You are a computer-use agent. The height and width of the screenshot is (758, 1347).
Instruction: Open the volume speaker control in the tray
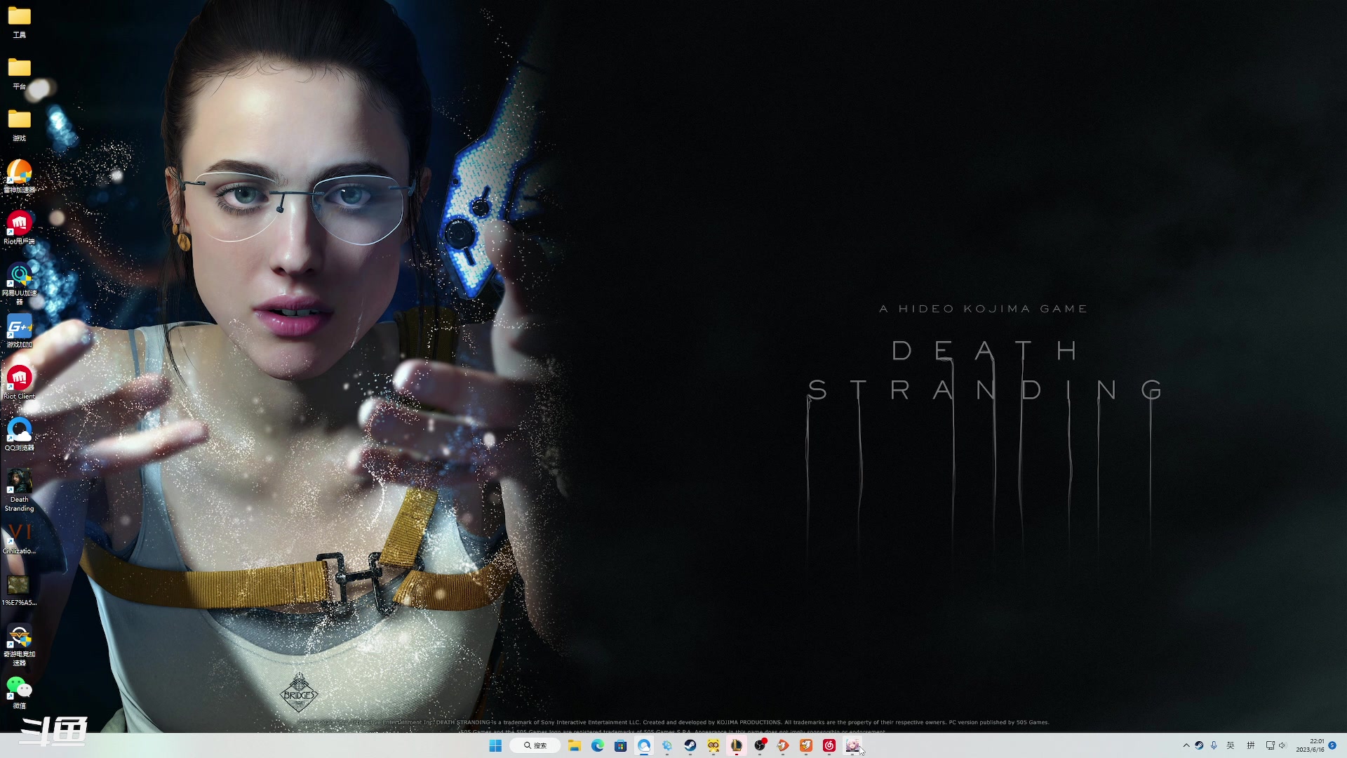[1283, 745]
